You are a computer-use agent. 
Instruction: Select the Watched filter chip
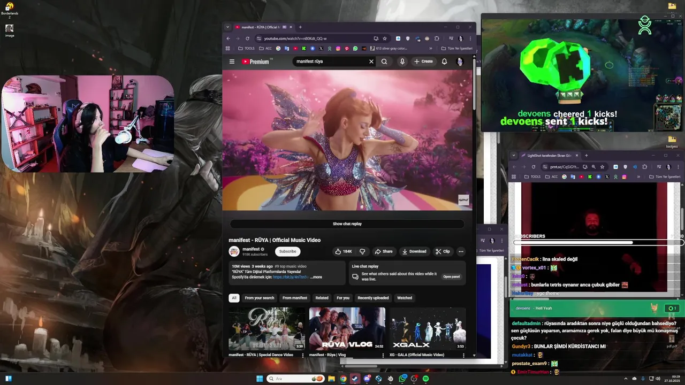click(405, 298)
